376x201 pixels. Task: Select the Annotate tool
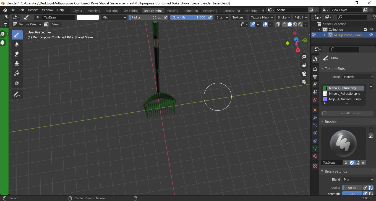[17, 95]
